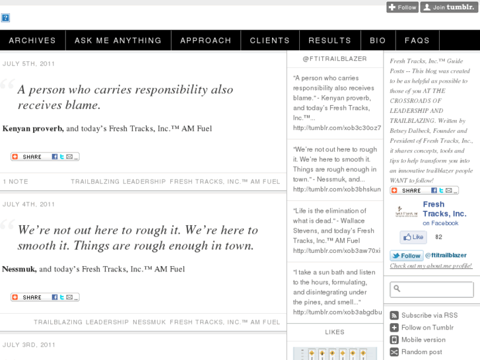This screenshot has height=360, width=480.
Task: Open Subscribe via RSS link
Action: (x=429, y=315)
